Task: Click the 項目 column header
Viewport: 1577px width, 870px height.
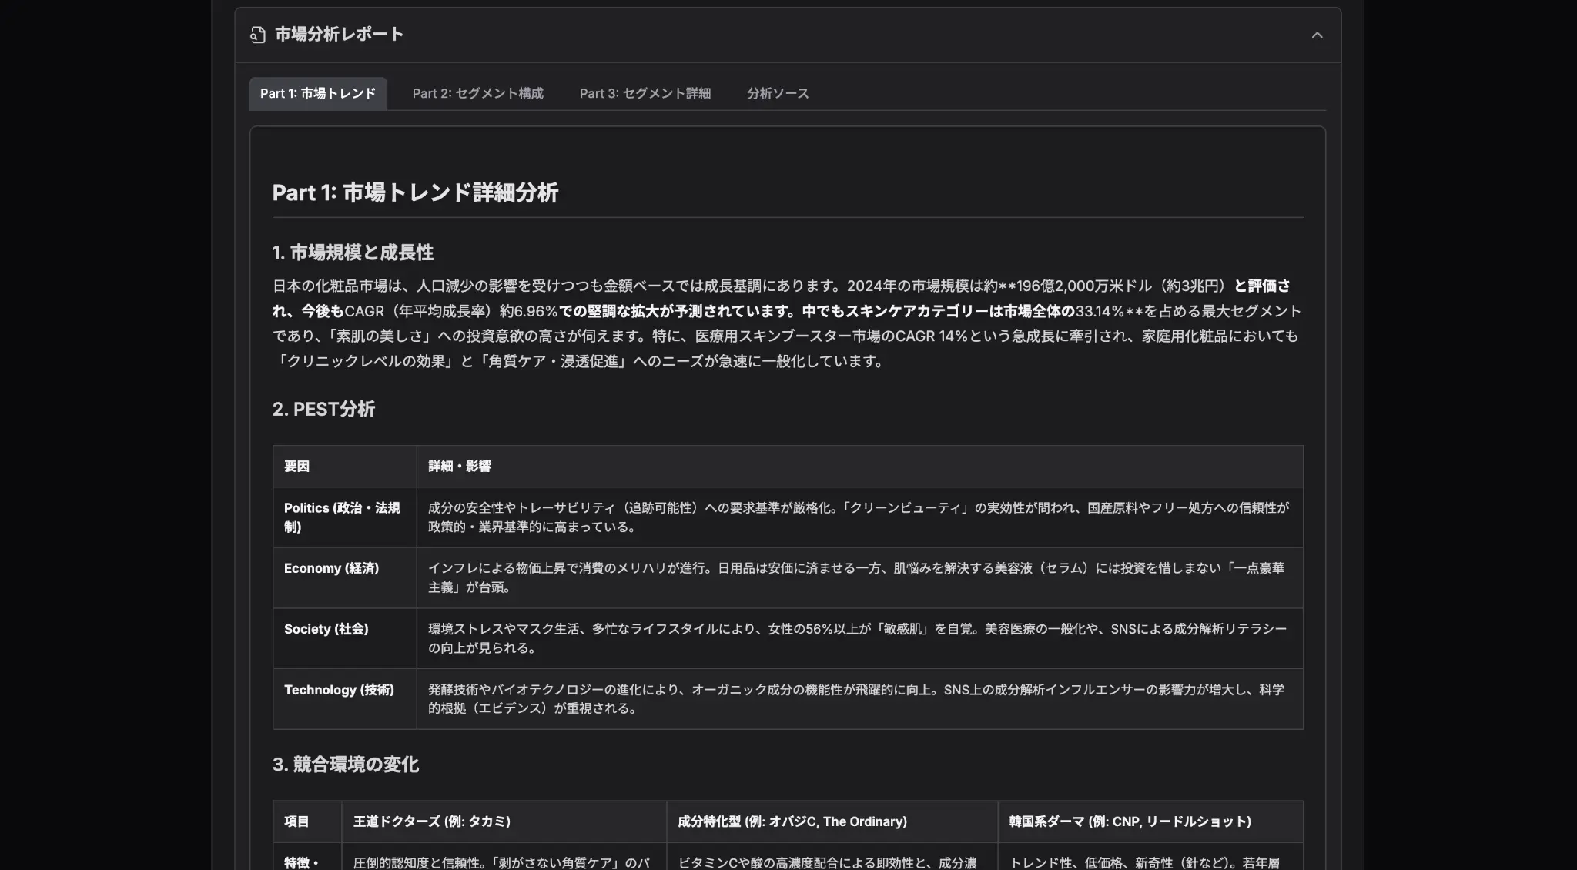Action: click(x=307, y=821)
